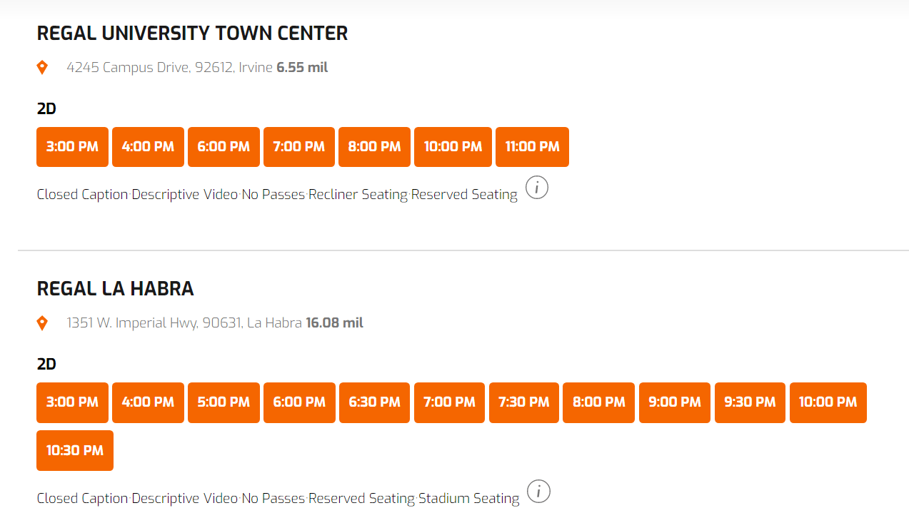Pick the 9:30 PM La Habra showtime
Screen dimensions: 909x508
[x=749, y=402]
